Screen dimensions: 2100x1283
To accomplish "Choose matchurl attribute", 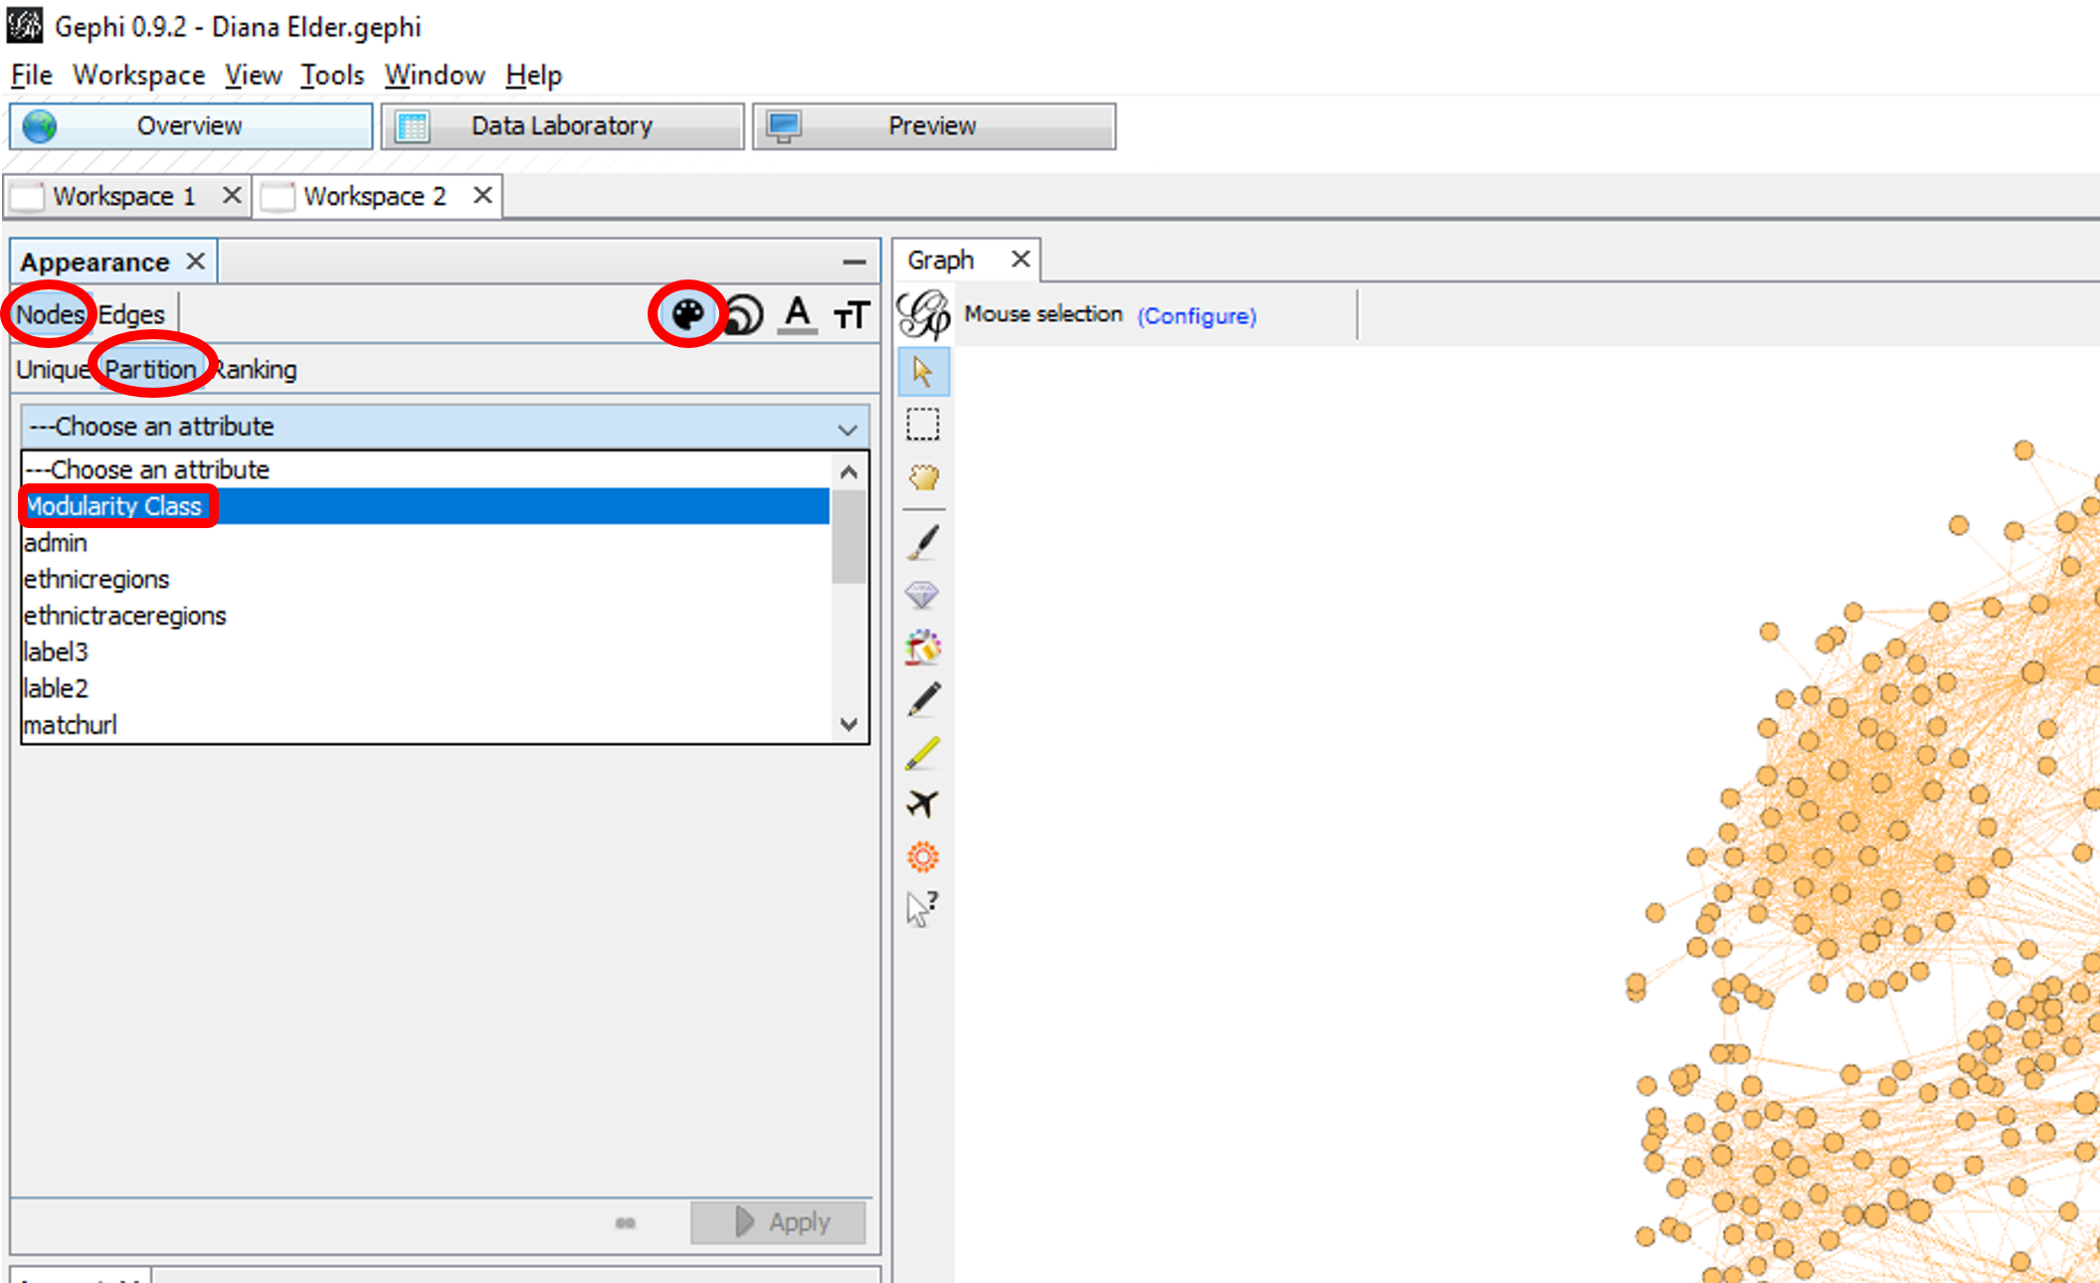I will 426,725.
